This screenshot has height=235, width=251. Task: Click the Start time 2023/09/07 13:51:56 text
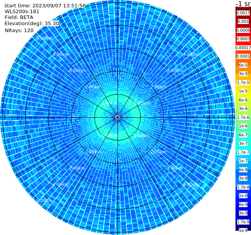45,6
